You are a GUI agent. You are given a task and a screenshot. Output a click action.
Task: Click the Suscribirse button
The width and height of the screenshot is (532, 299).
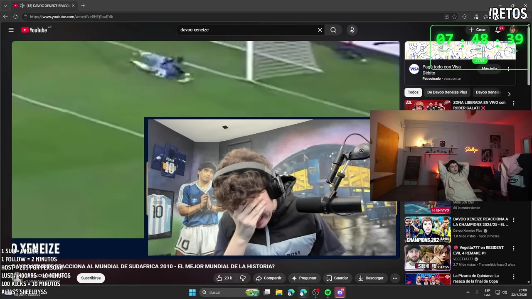91,278
